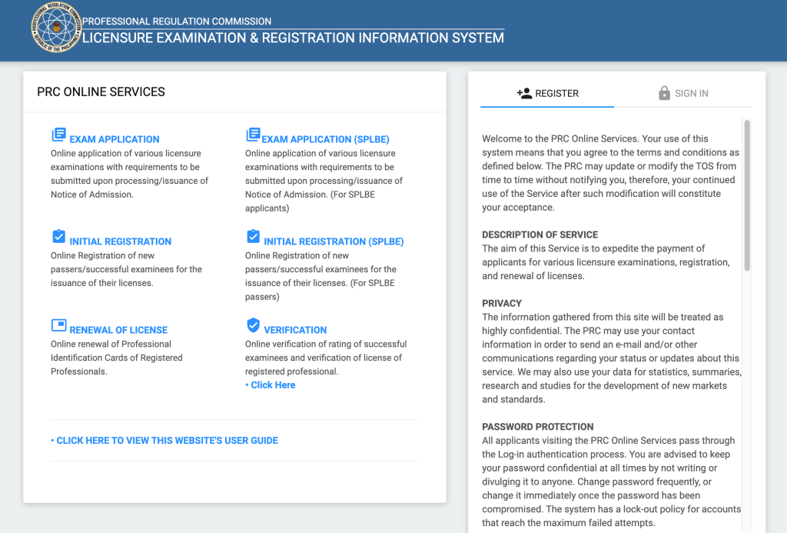Click the Sign In padlock icon
Image resolution: width=787 pixels, height=533 pixels.
click(664, 93)
